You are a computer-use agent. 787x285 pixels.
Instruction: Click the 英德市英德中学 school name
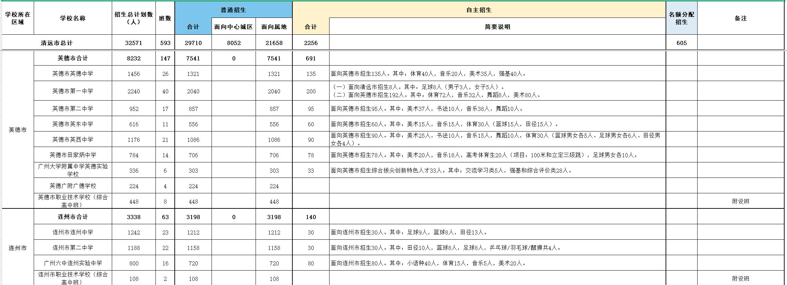coord(73,73)
